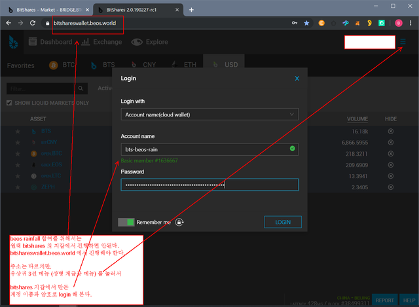Screen dimensions: 419x307
Task: Click the market Filter input field
Action: [x=41, y=88]
